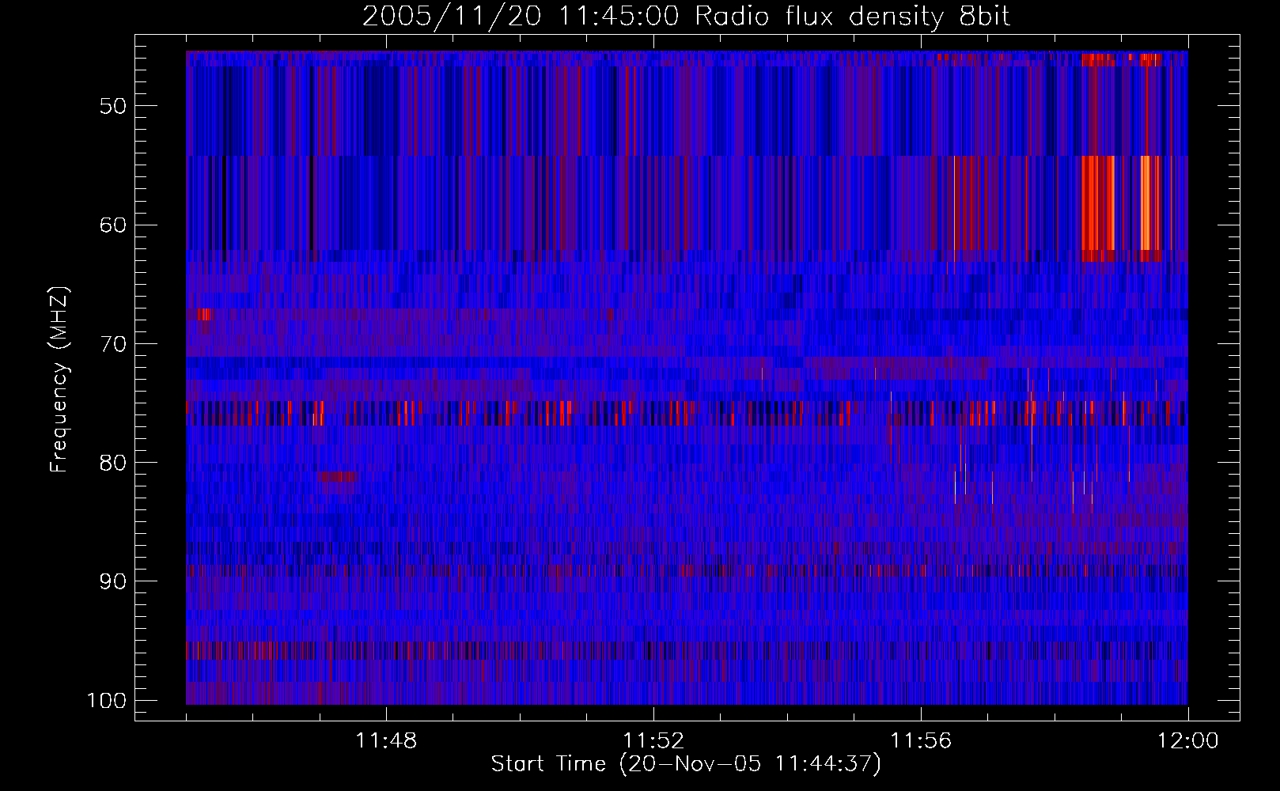Click the 100 frequency tick label
The image size is (1280, 791).
tap(106, 701)
